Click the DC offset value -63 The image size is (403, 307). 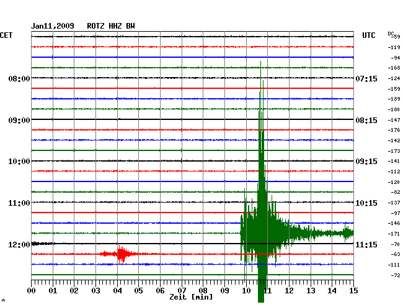pyautogui.click(x=396, y=254)
